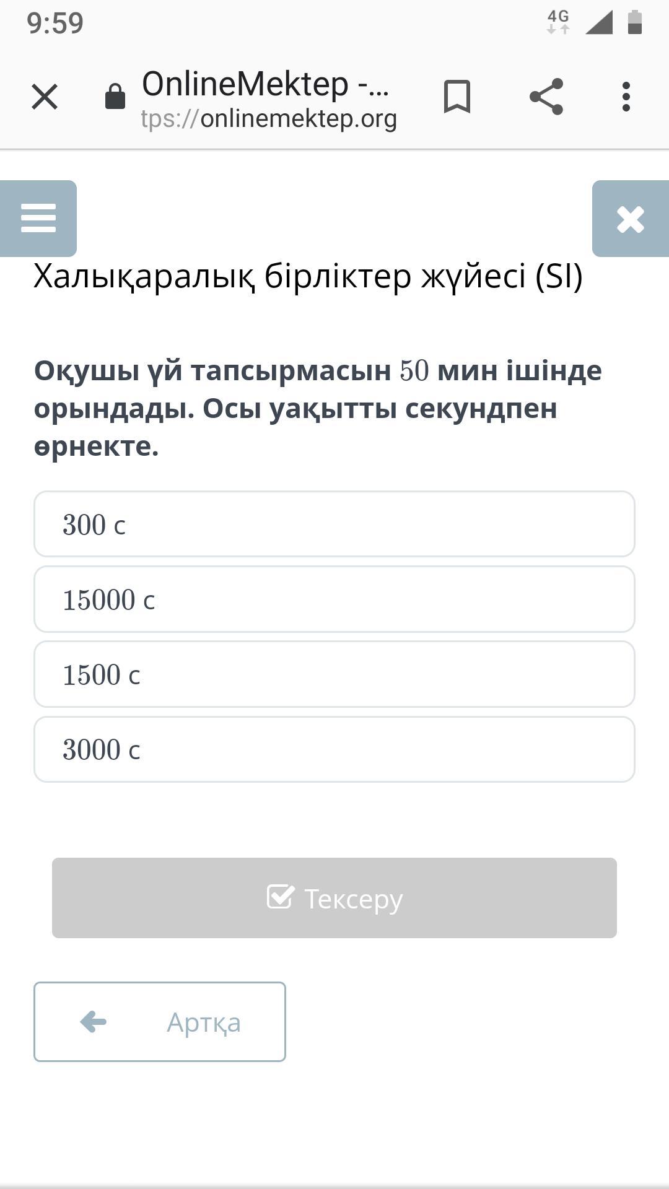Tap the onlinemektep.org URL text
The image size is (669, 1189).
[269, 119]
